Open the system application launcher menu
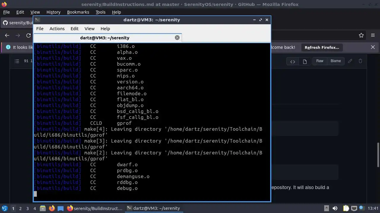The width and height of the screenshot is (380, 213). point(4,208)
